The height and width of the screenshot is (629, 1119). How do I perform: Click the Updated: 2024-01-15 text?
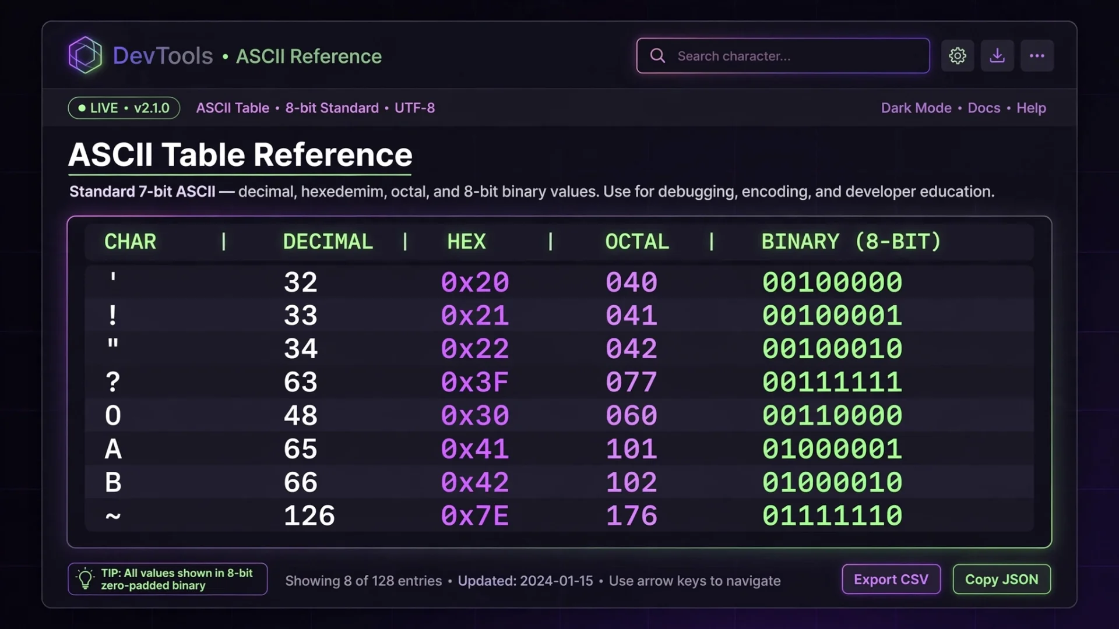tap(525, 581)
